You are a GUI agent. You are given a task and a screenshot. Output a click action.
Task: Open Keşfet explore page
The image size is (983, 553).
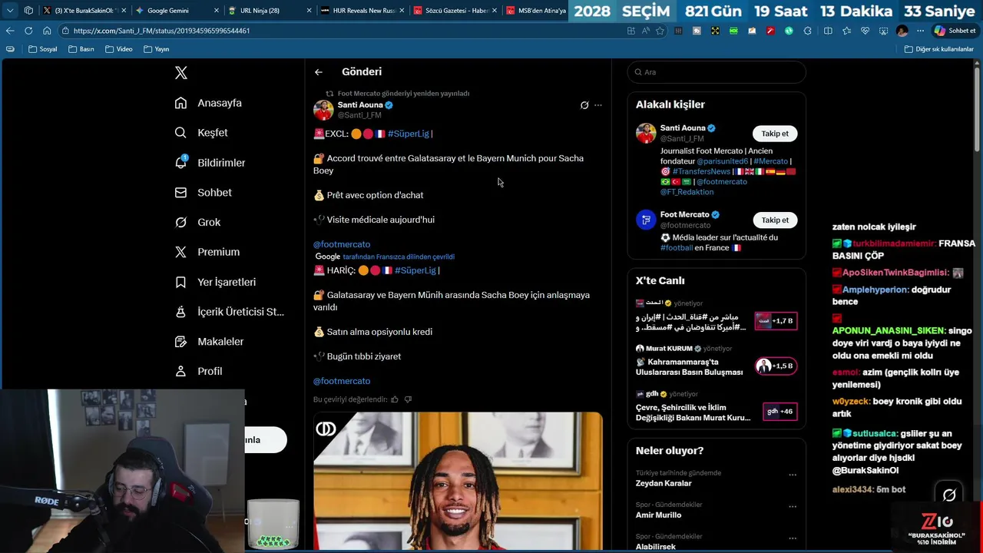(201, 133)
